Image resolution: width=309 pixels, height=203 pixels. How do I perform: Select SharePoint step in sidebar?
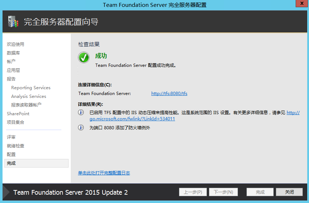18,114
